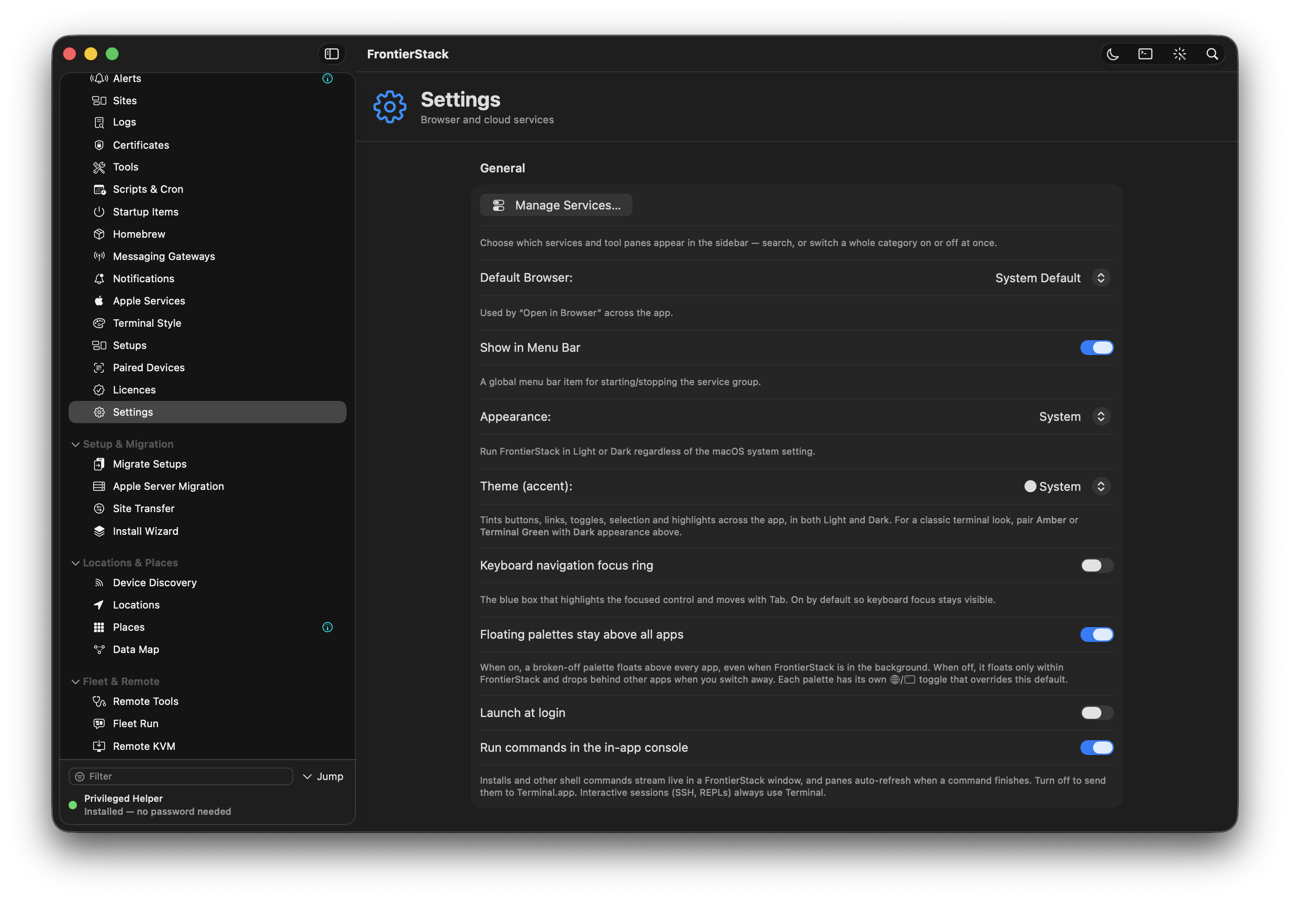Click the Data Map nodes icon

point(99,650)
